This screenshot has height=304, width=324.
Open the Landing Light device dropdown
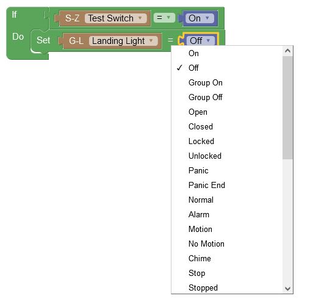(x=123, y=41)
